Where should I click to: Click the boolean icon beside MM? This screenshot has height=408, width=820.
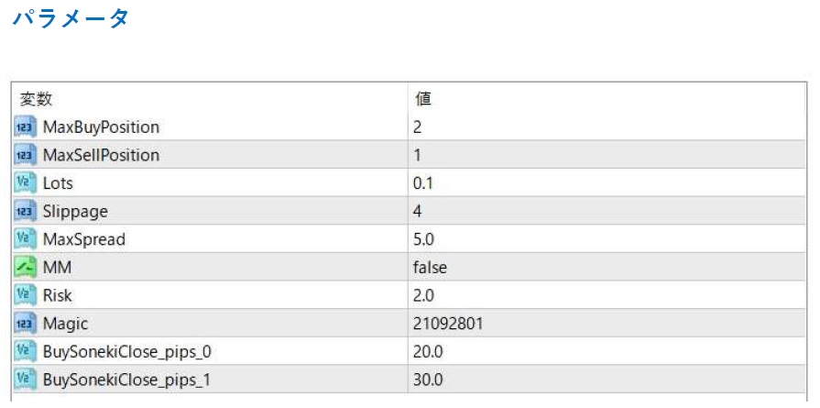[x=25, y=267]
